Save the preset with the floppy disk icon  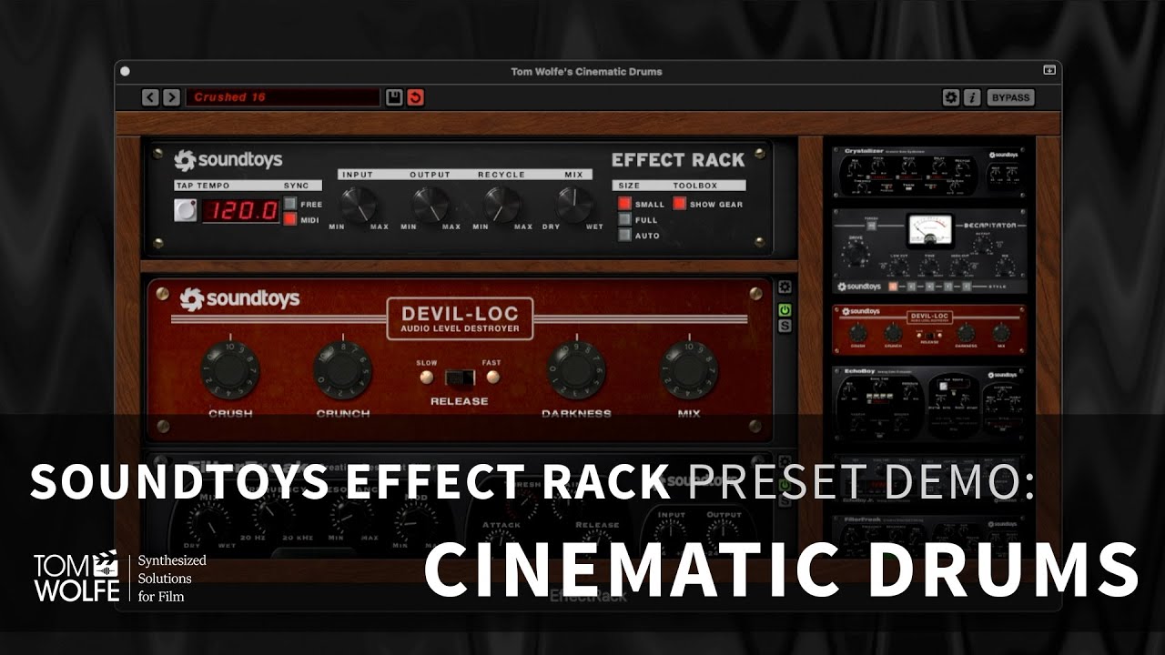pos(394,97)
